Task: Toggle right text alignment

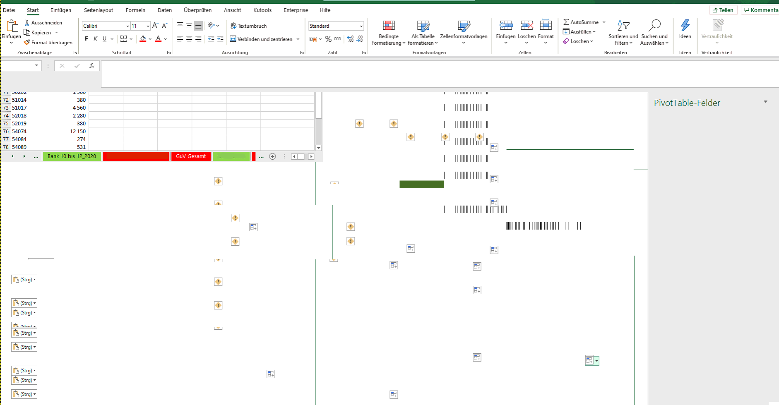Action: click(198, 39)
